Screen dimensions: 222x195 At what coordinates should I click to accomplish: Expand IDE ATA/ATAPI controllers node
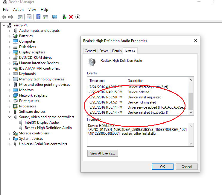[10, 68]
